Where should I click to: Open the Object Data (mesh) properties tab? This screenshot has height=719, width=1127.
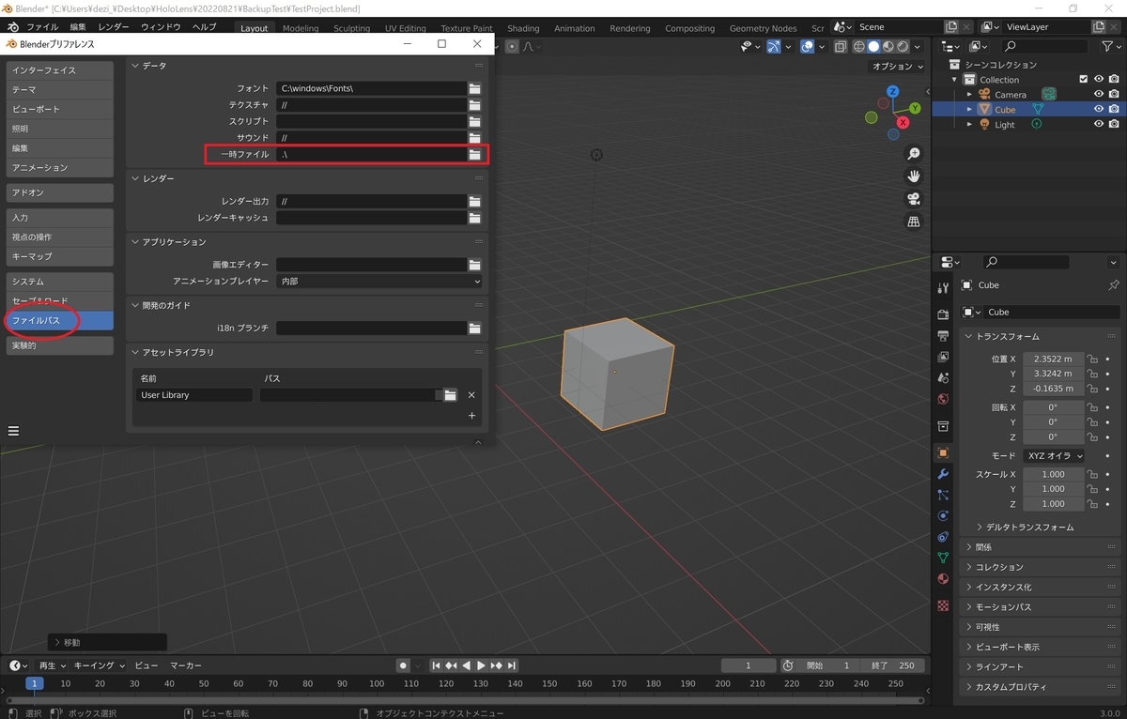tap(943, 558)
